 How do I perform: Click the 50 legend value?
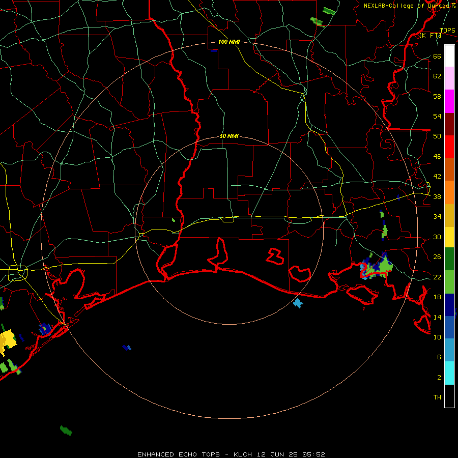click(437, 136)
